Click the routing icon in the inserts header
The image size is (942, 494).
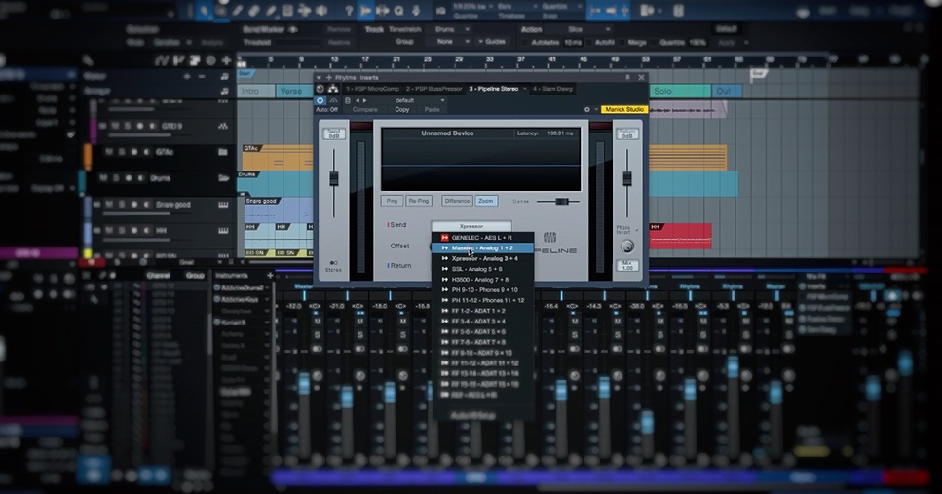334,89
